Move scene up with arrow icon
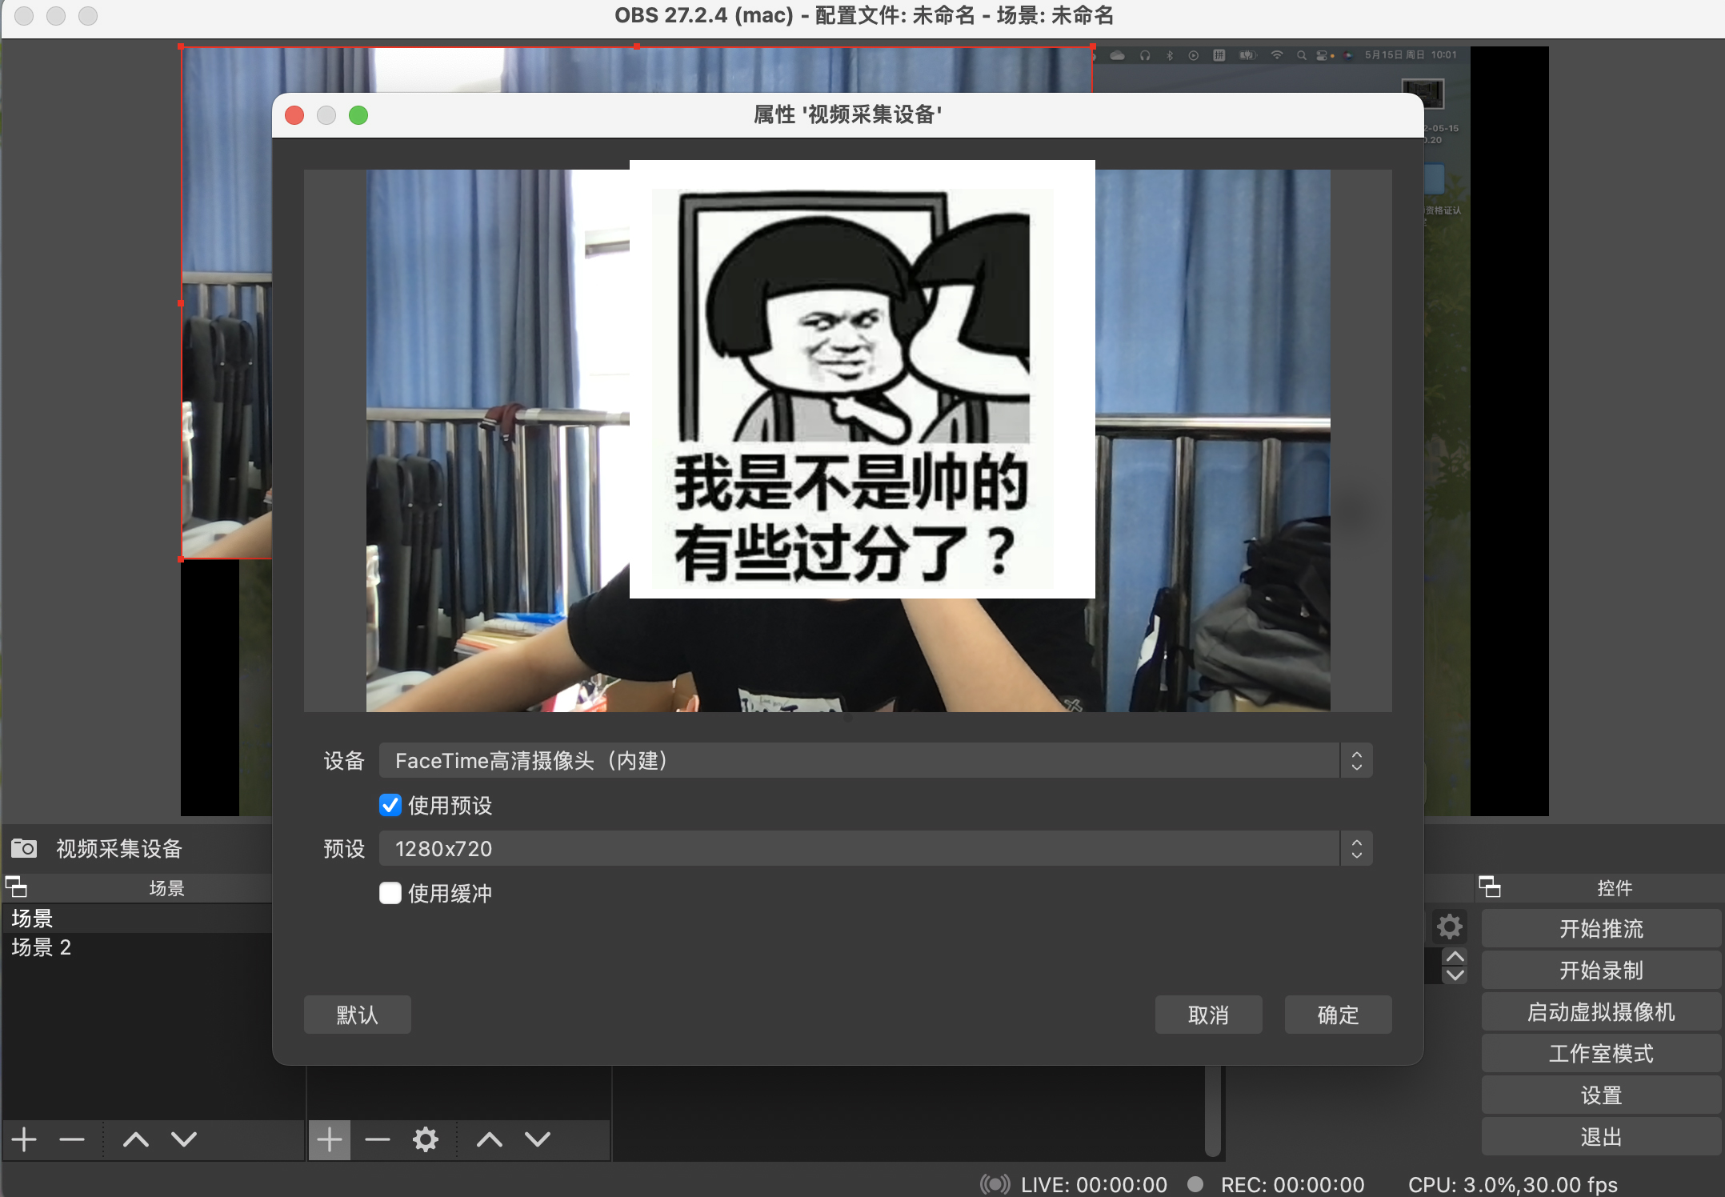This screenshot has height=1197, width=1725. [136, 1139]
